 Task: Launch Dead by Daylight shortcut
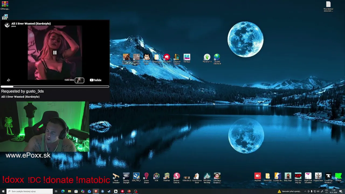(126, 178)
